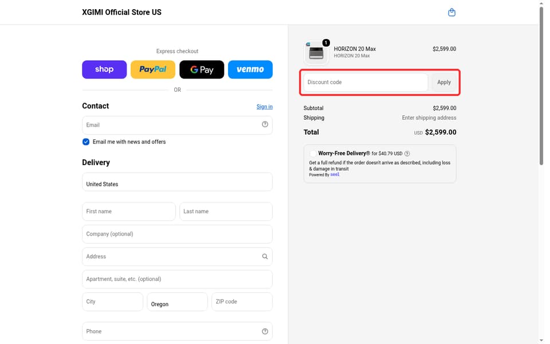This screenshot has width=550, height=344.
Task: Select Google Pay express checkout
Action: click(x=202, y=69)
